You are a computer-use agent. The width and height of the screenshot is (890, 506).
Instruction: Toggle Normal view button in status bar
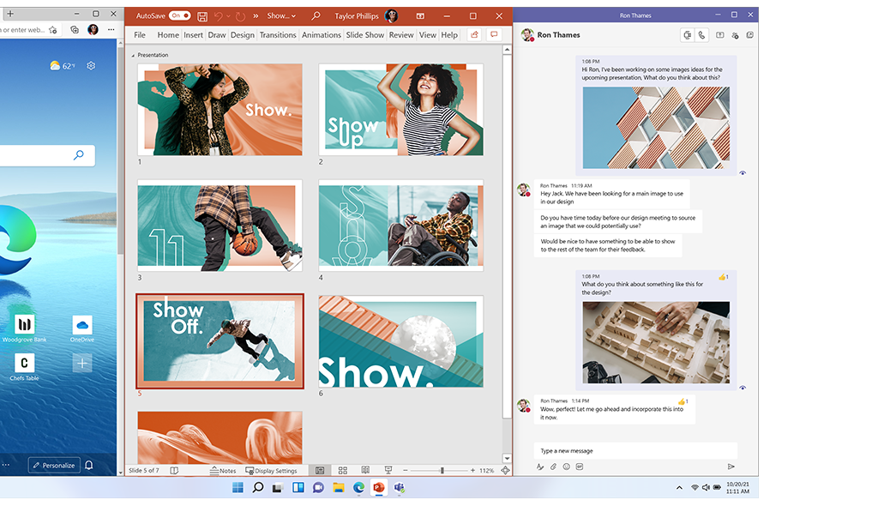(x=320, y=471)
